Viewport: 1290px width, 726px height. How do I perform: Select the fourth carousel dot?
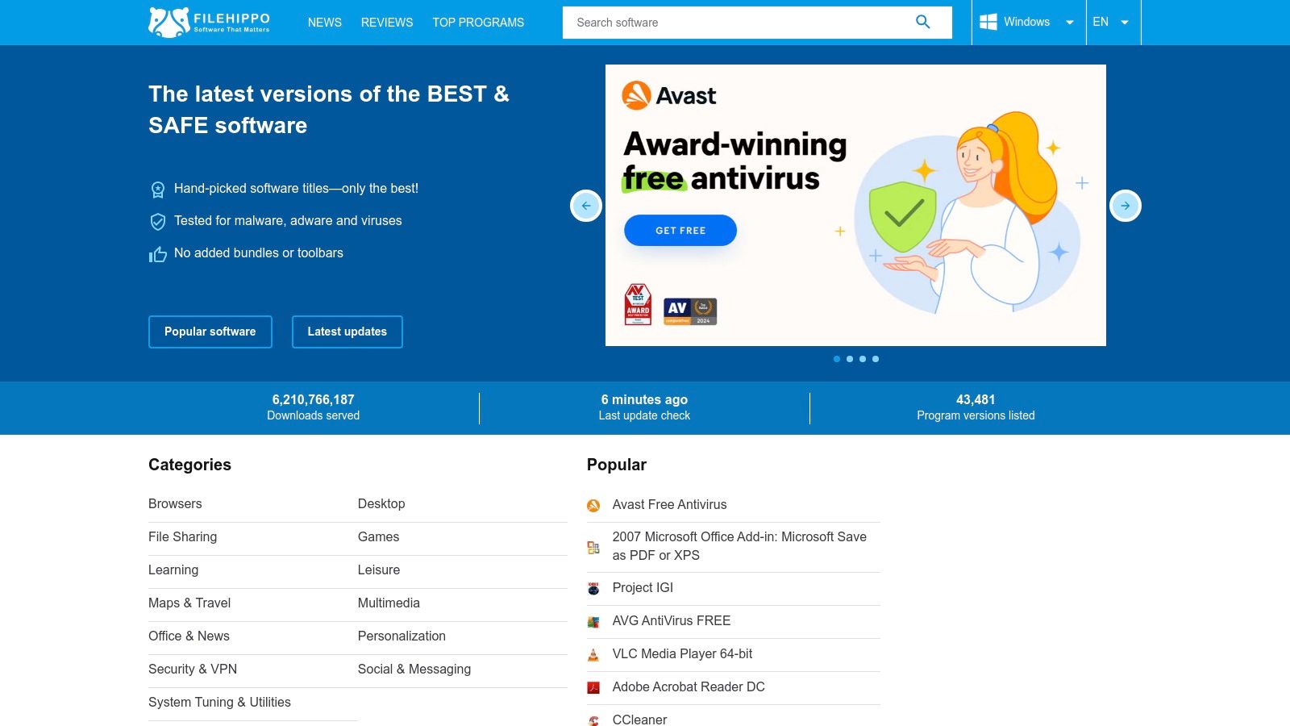(876, 359)
